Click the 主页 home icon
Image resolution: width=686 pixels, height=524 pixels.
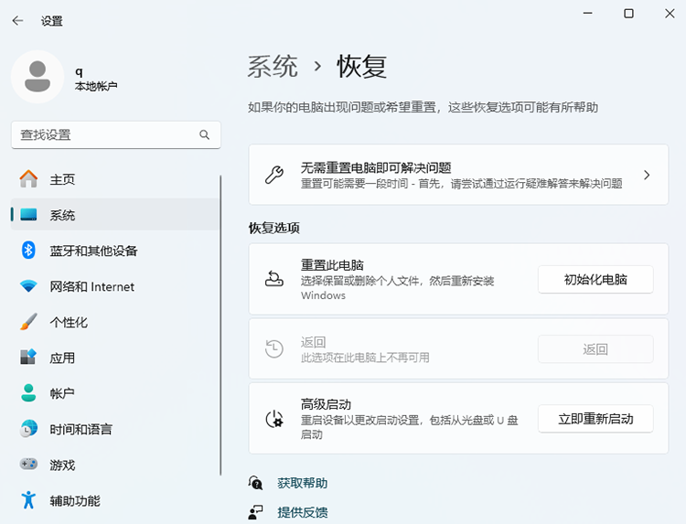click(28, 179)
